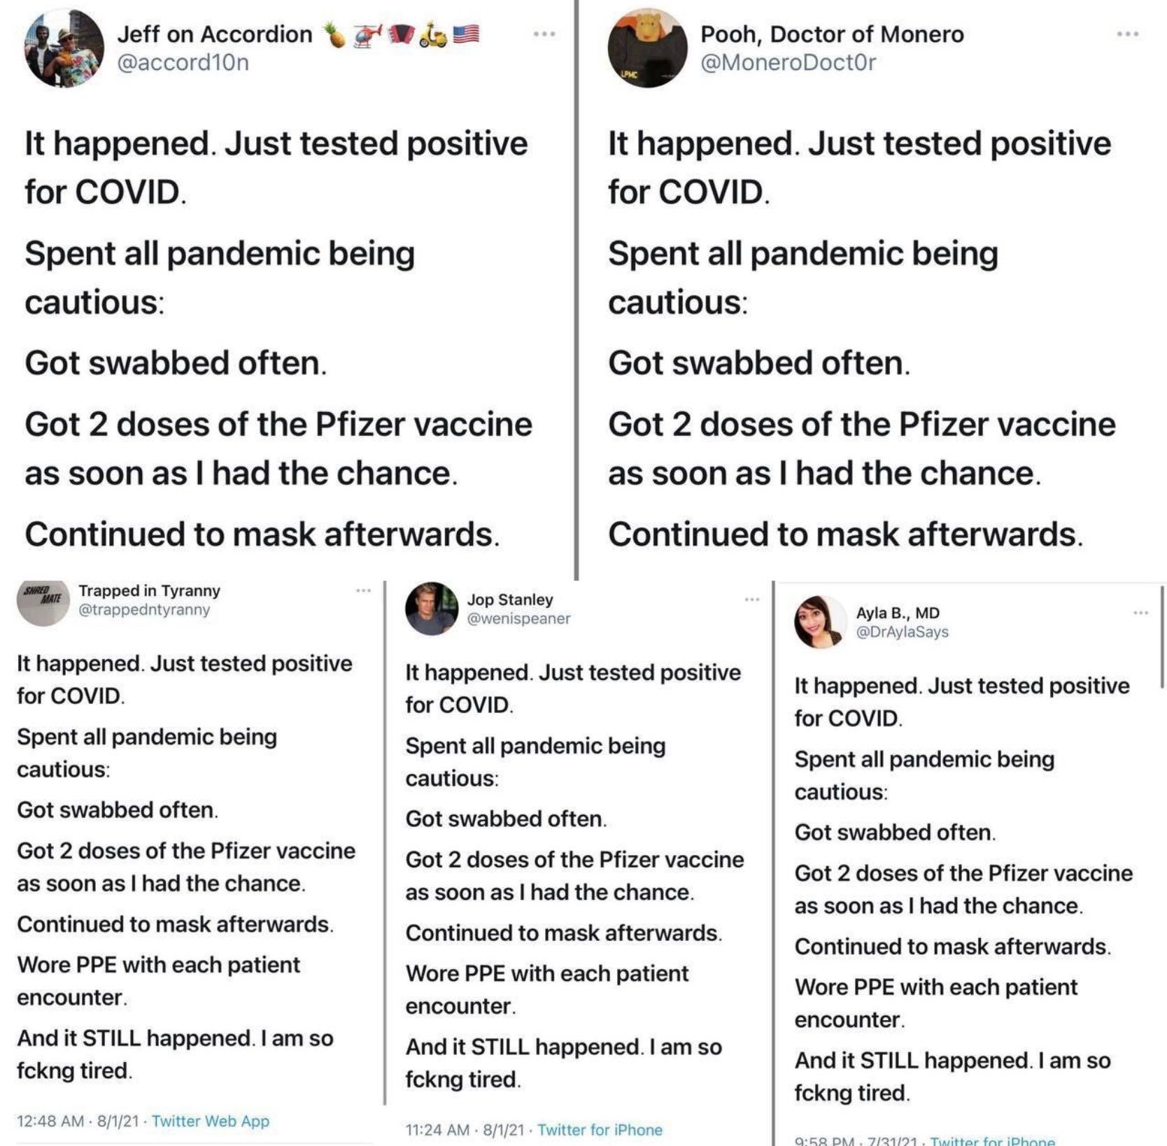
Task: Open the three-dot menu on Trapped in Tyranny's tweet
Action: (363, 591)
